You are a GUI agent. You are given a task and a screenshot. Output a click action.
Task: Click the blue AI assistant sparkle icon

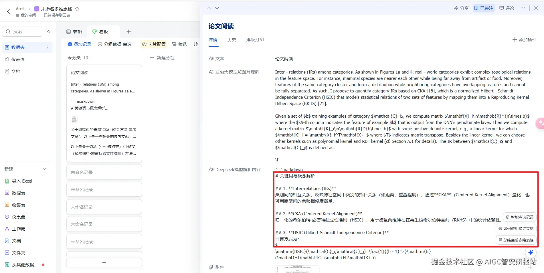(x=531, y=252)
